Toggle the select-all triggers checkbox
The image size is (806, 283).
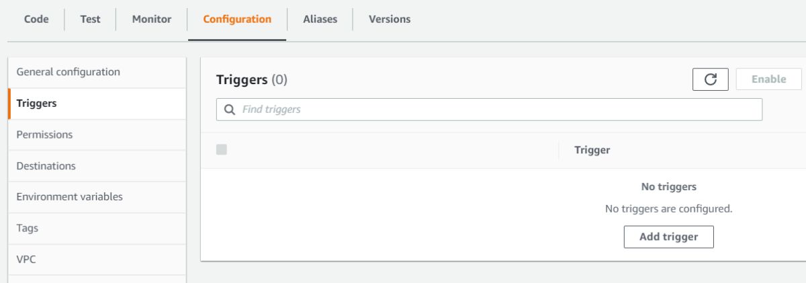click(222, 150)
